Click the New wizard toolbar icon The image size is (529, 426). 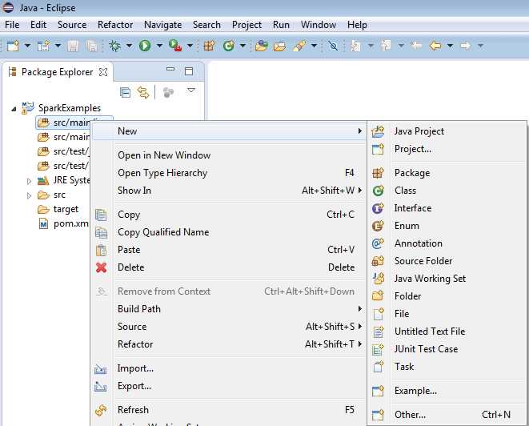13,45
